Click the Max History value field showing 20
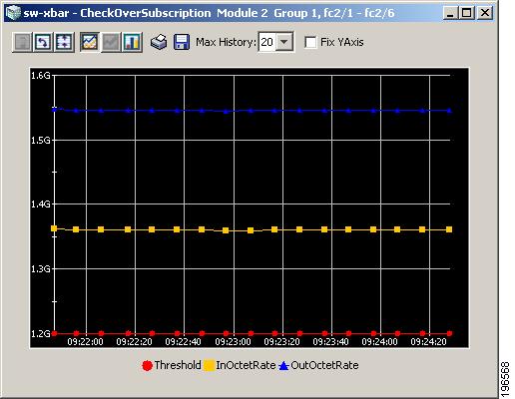This screenshot has height=399, width=515. coord(267,42)
